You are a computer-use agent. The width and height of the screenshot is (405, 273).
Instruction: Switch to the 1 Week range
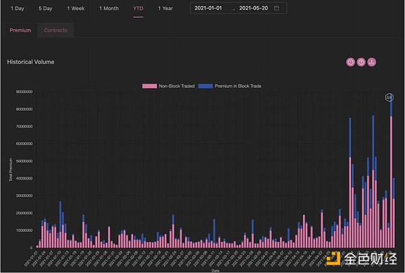(x=76, y=8)
